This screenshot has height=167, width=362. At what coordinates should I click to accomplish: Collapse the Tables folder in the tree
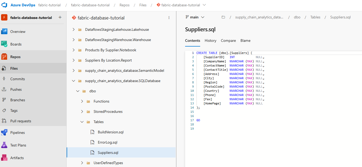pyautogui.click(x=82, y=122)
